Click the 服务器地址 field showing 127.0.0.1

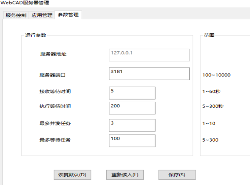coord(149,55)
